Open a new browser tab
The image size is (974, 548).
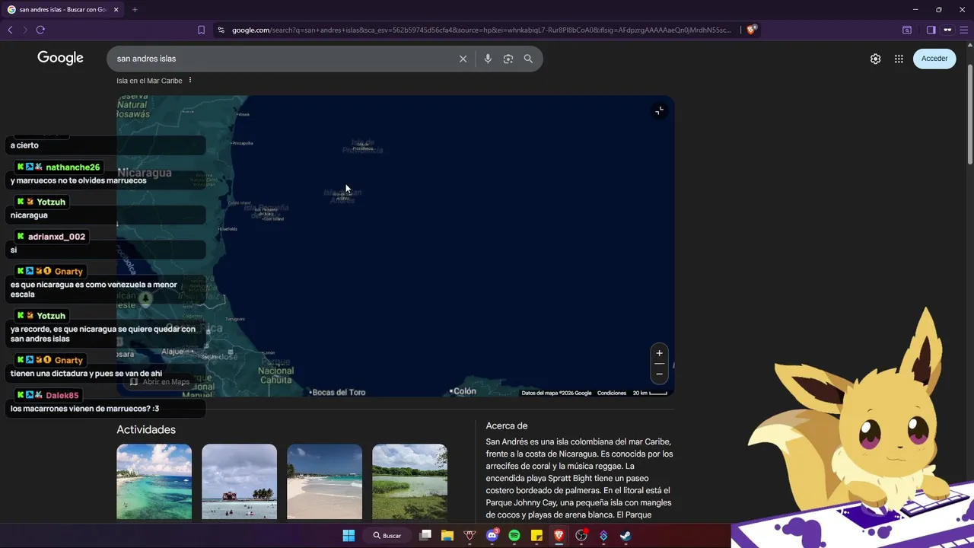pos(135,10)
